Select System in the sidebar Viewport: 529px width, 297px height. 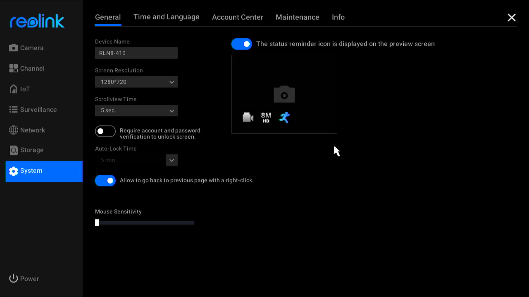click(x=44, y=171)
